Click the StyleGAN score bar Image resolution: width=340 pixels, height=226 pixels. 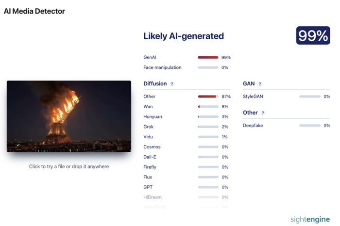tap(310, 97)
